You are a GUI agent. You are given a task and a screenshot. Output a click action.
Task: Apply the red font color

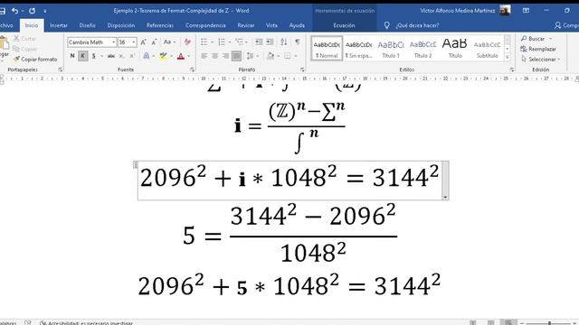point(181,56)
